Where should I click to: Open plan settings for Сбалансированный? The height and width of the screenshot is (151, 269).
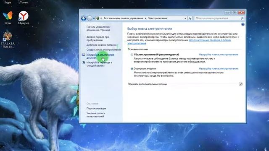[219, 55]
